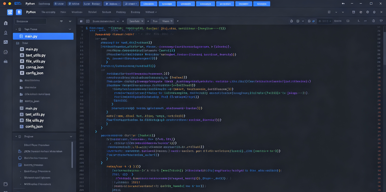Image resolution: width=386 pixels, height=192 pixels.
Task: Switch to the Vlass tab in editor
Action: [x=166, y=21]
